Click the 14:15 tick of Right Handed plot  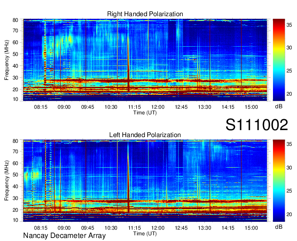coord(228,107)
